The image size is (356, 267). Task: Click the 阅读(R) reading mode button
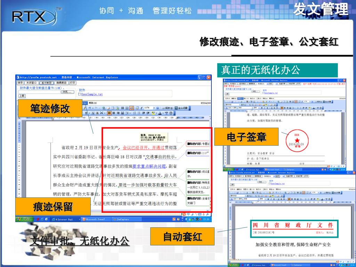[167, 108]
